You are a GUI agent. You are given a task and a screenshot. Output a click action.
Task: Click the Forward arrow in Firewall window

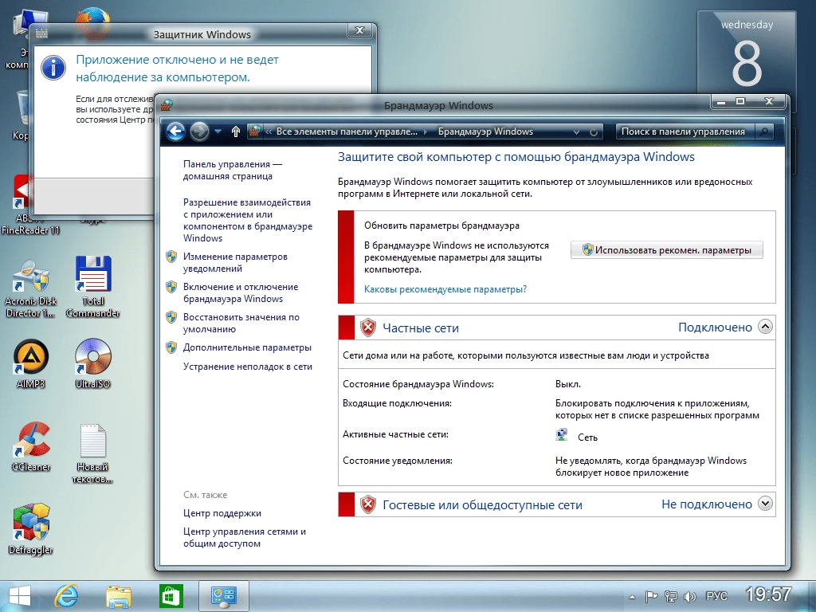point(199,131)
